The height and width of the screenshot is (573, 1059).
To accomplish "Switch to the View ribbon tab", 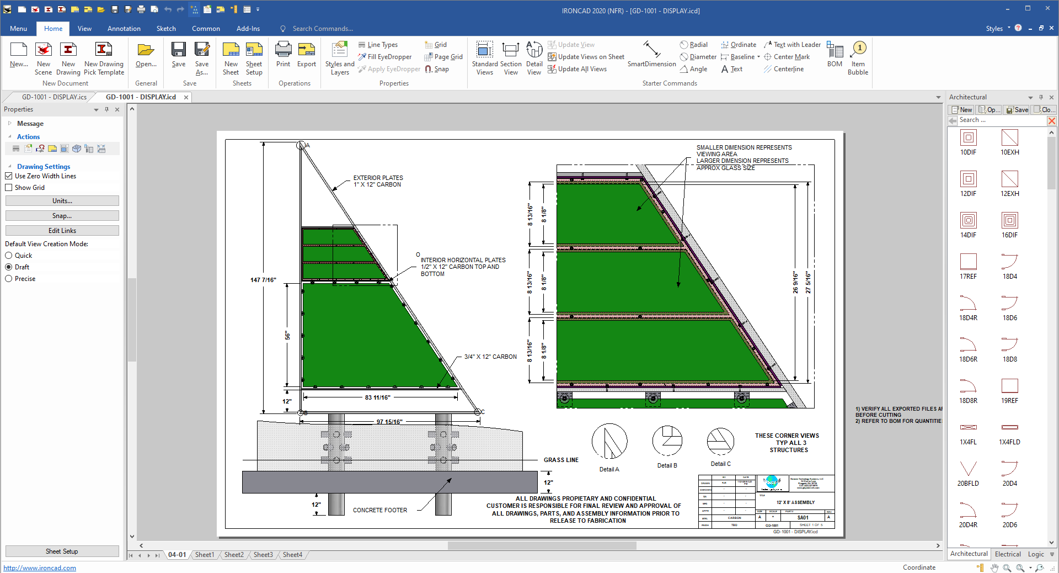I will coord(84,29).
